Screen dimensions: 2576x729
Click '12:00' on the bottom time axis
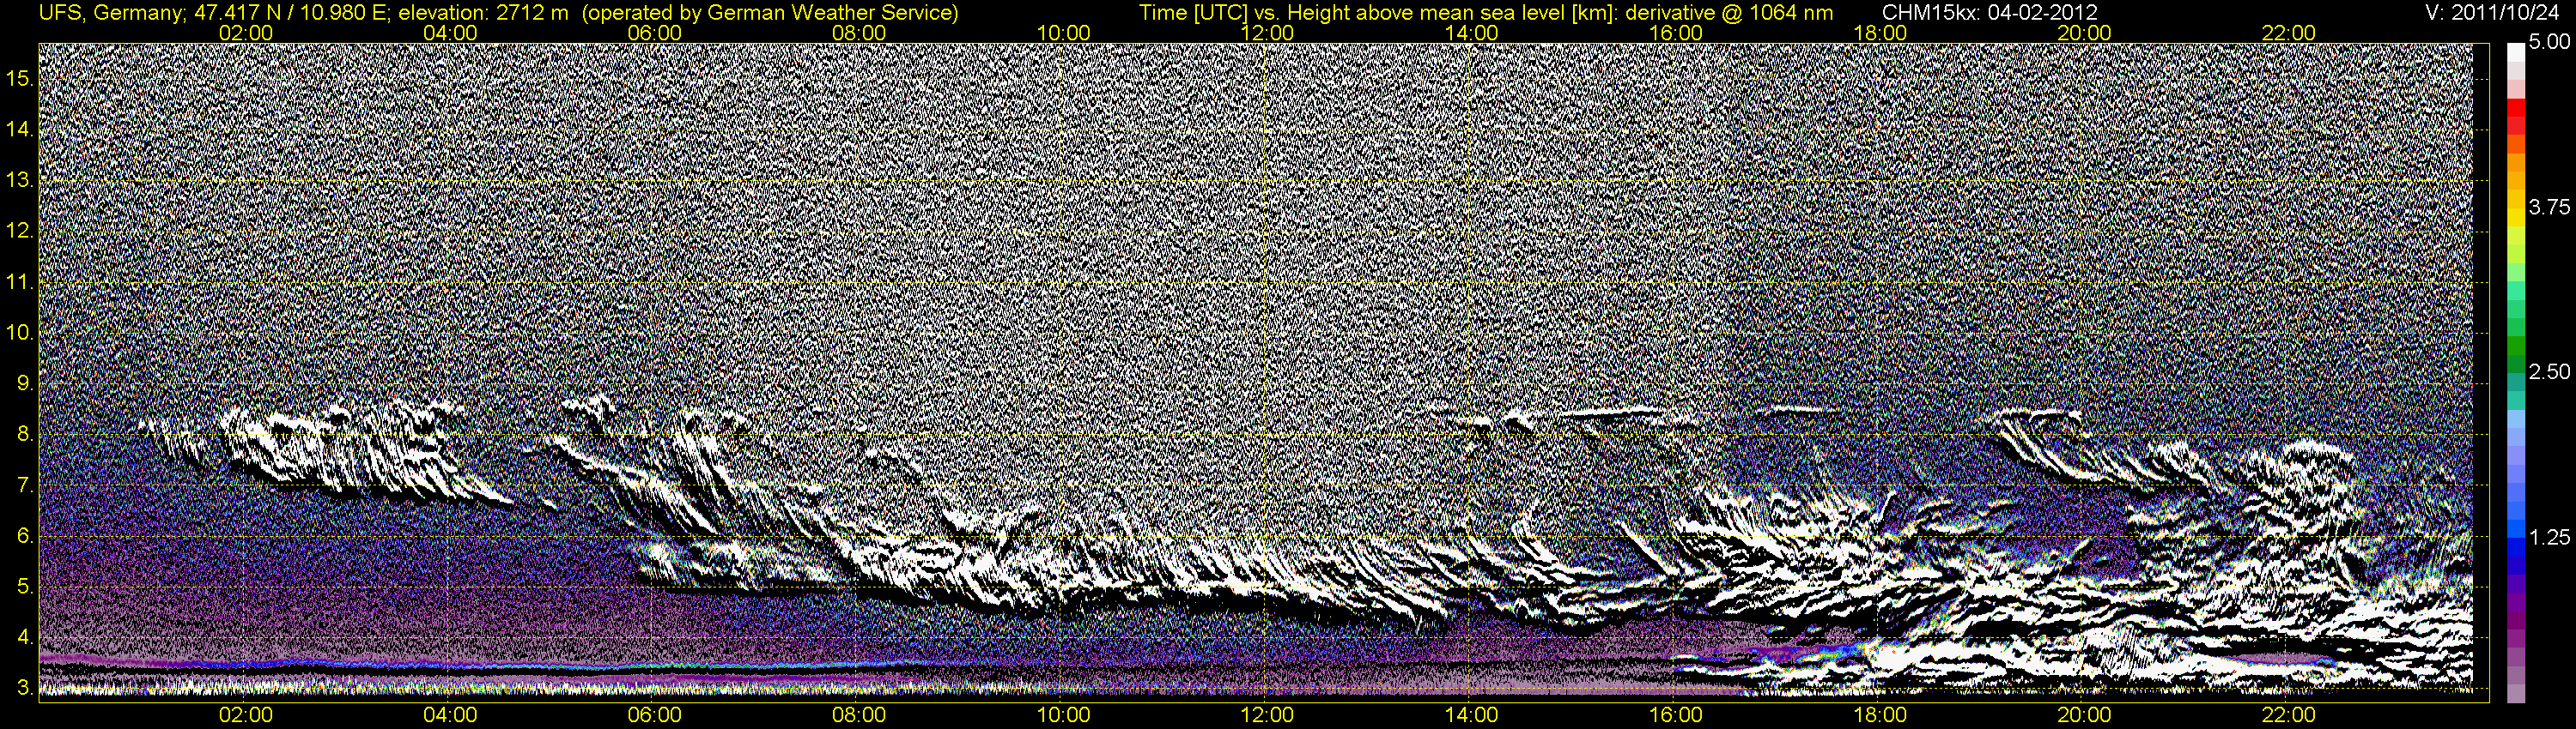click(x=1267, y=715)
